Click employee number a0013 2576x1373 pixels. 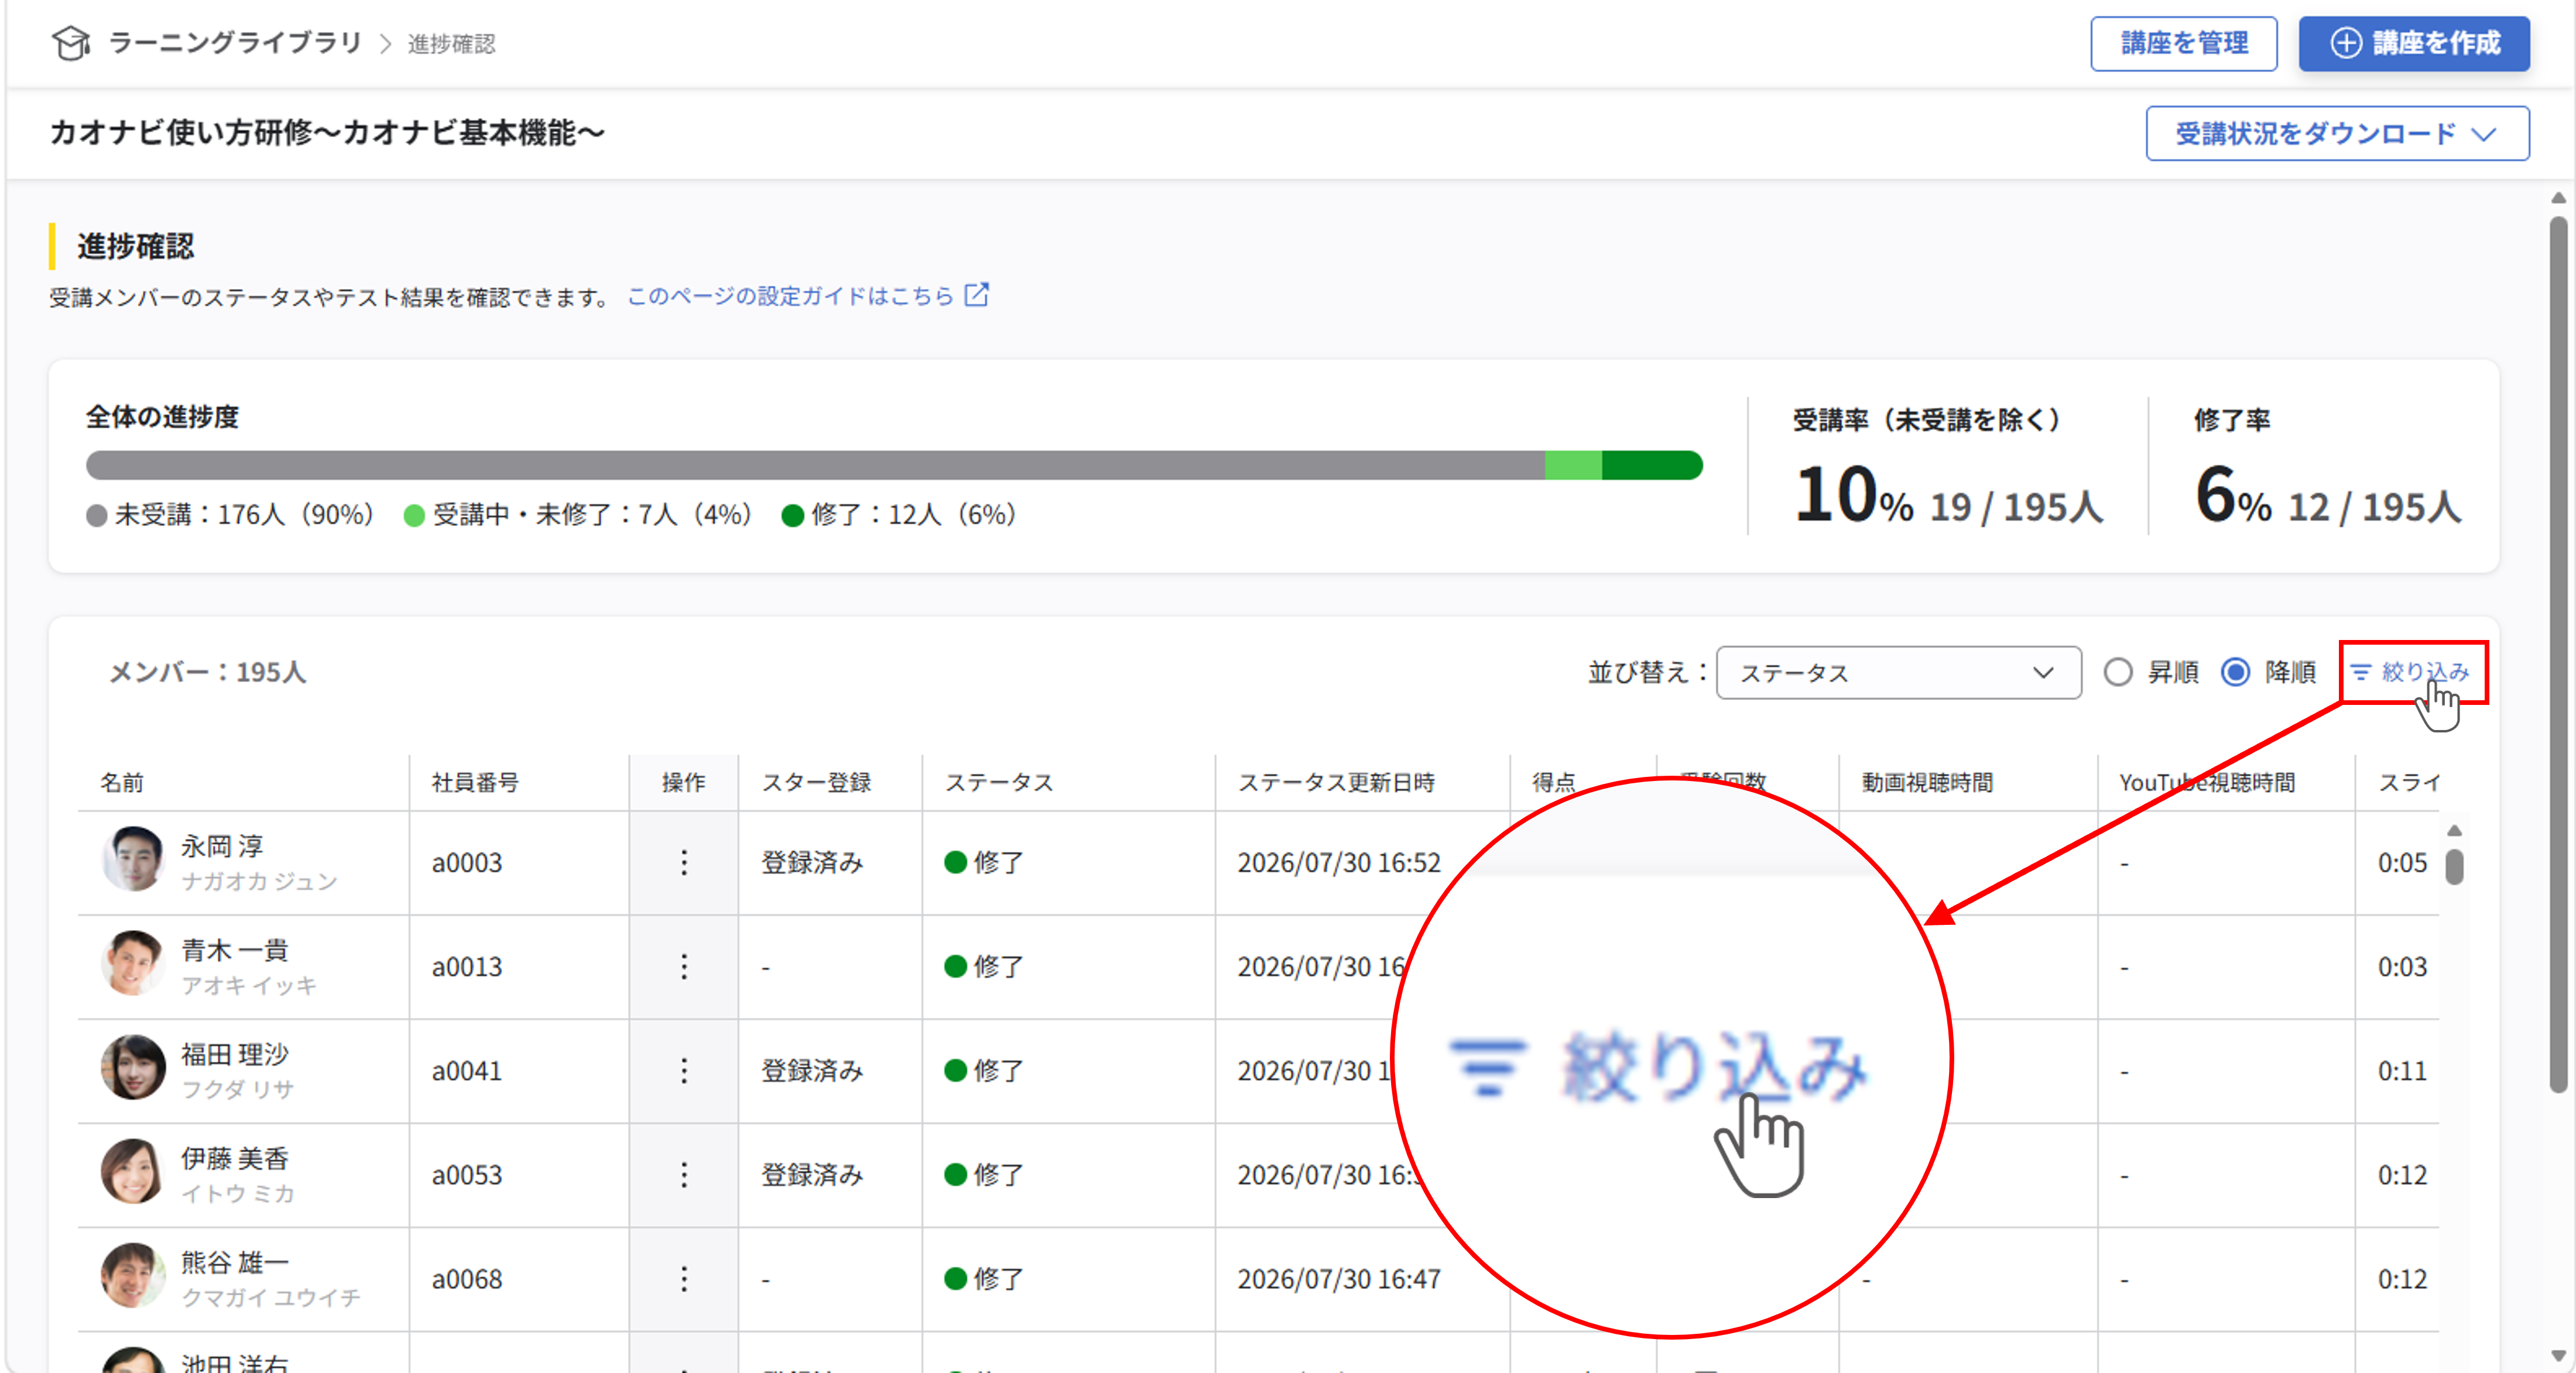(x=467, y=966)
